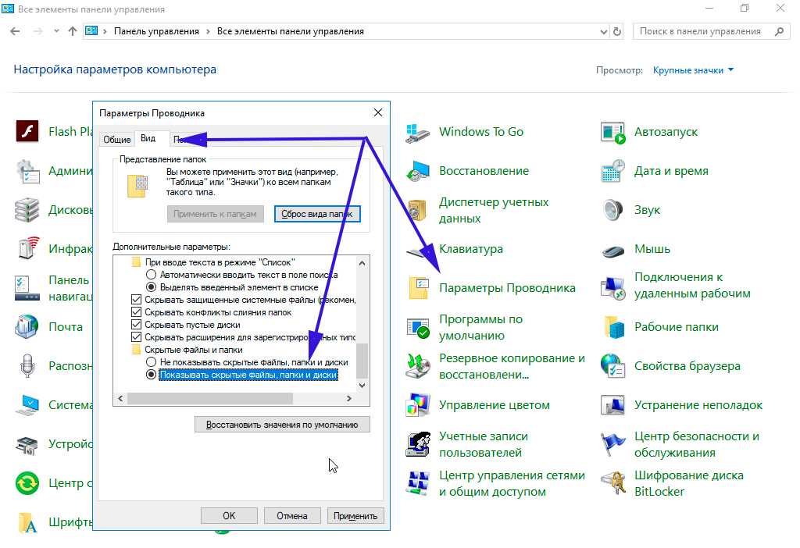
Task: Open recent locations arrow near Back
Action: tap(56, 31)
